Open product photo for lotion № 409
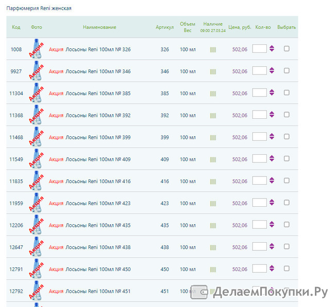The width and height of the screenshot is (335, 307). (x=36, y=158)
